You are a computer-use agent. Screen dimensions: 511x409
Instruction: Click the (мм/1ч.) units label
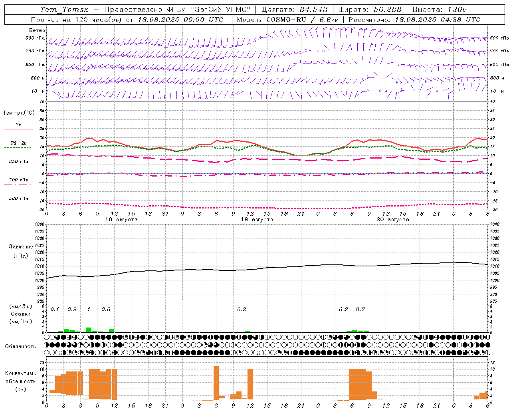pos(20,322)
